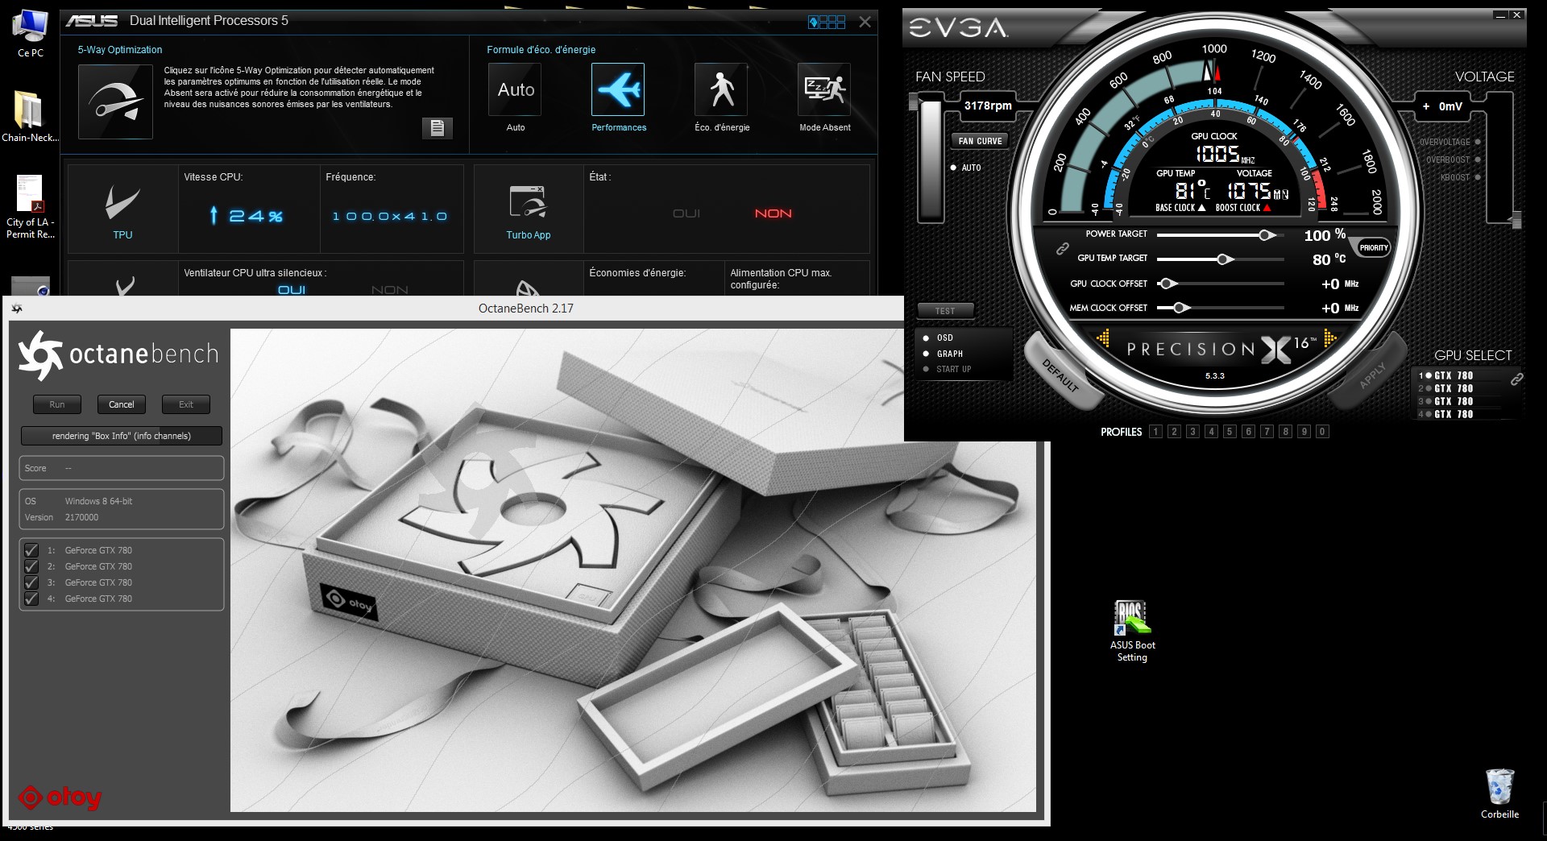Open the FAN CURVE settings
This screenshot has width=1547, height=841.
[980, 141]
